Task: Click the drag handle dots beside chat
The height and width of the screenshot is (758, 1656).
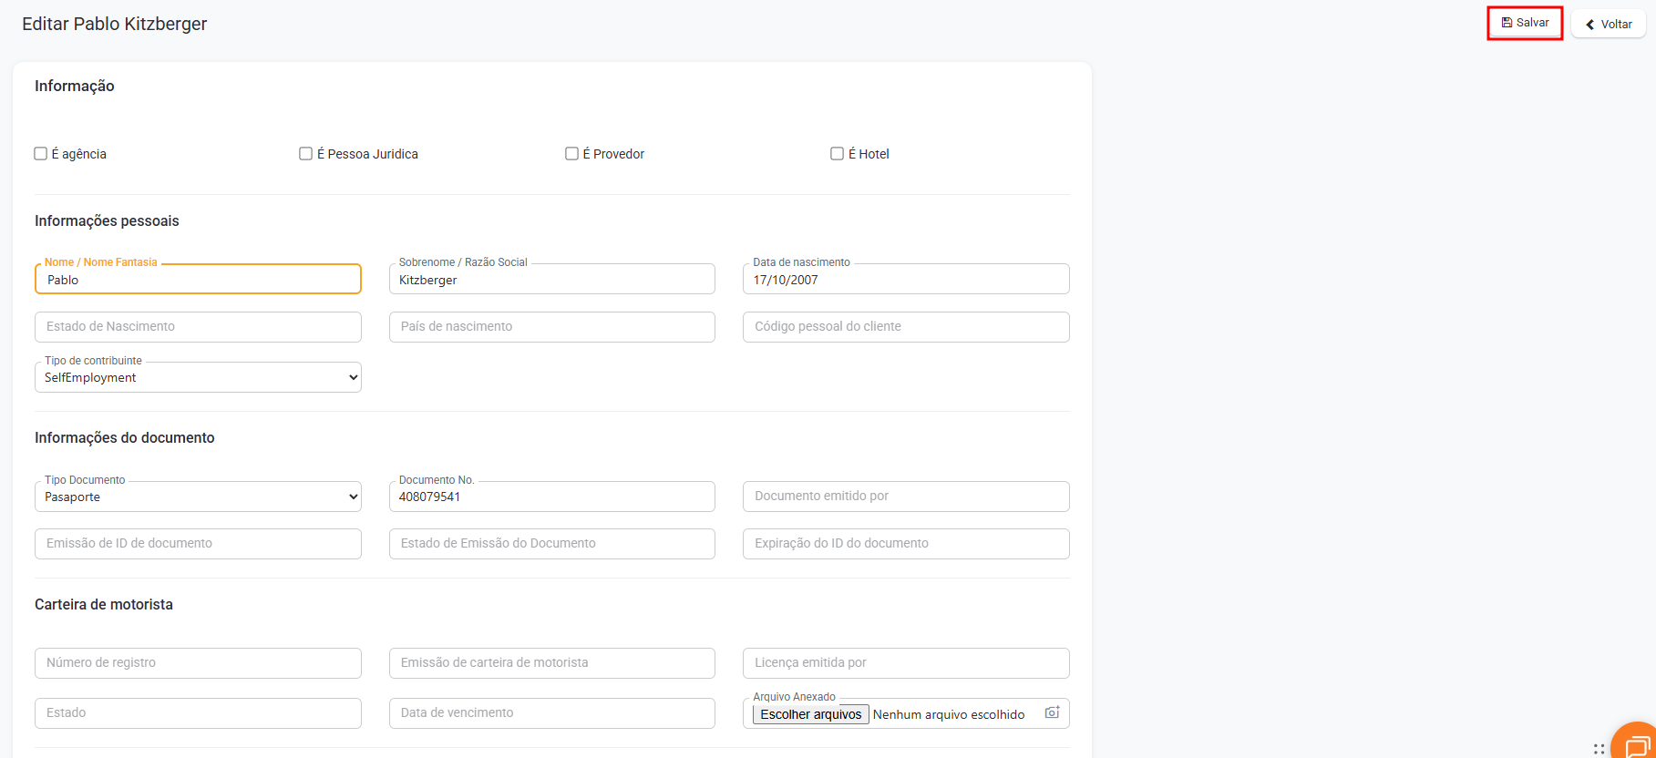Action: 1599,749
